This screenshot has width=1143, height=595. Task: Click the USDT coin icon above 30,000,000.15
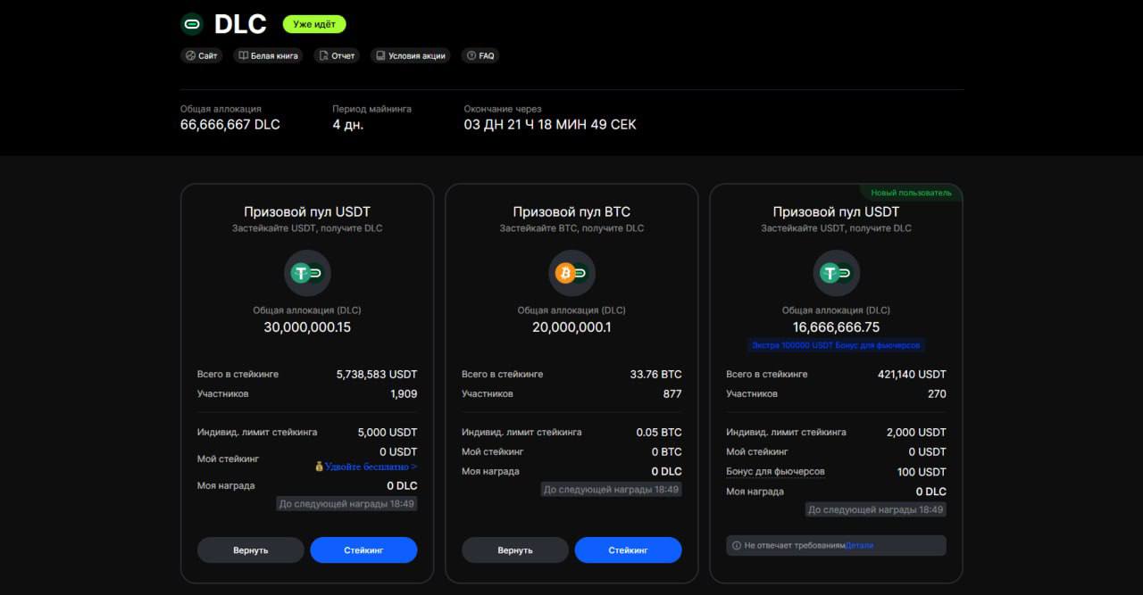301,273
